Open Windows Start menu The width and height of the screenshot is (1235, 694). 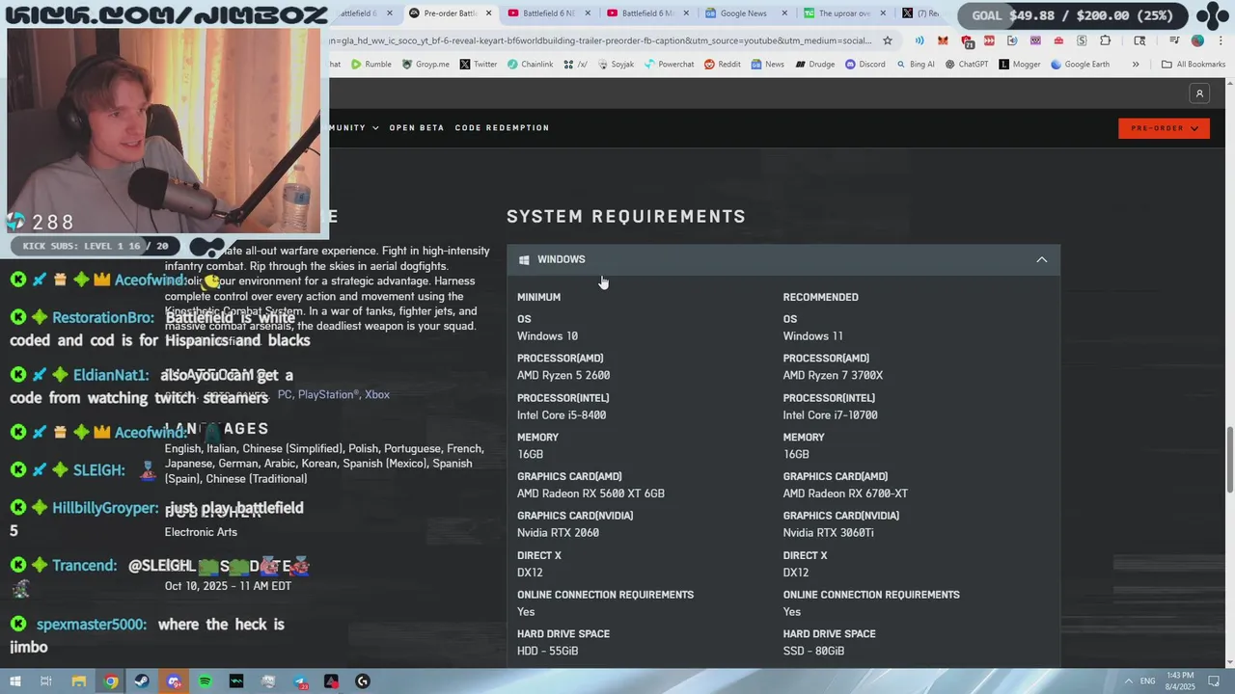point(15,681)
